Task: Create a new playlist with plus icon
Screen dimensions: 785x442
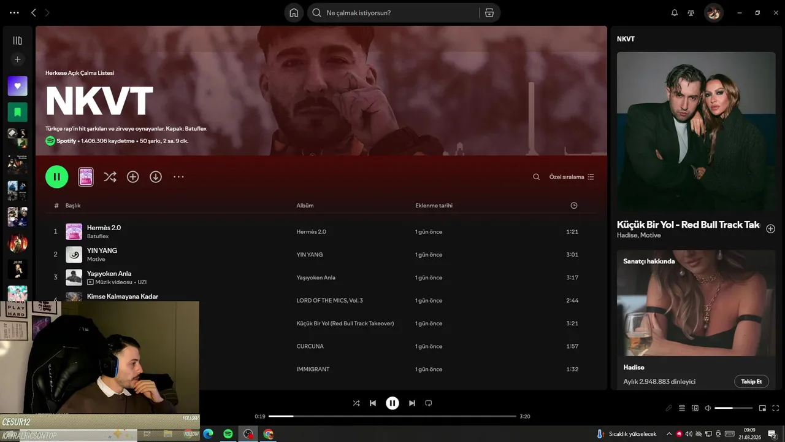Action: [17, 60]
